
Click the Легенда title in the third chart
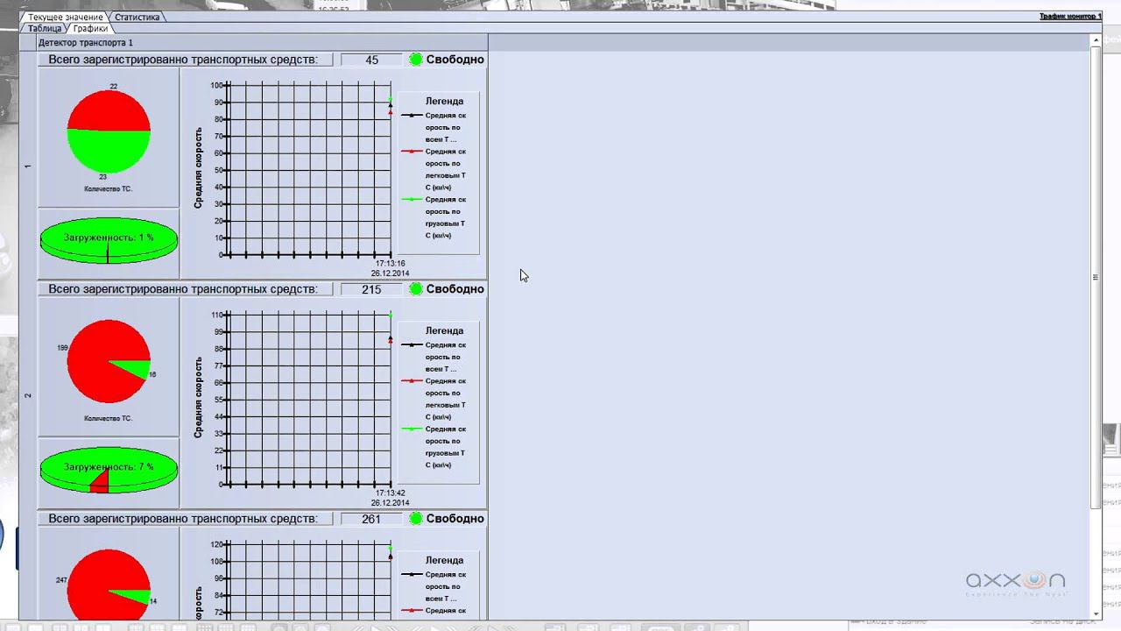pos(444,560)
